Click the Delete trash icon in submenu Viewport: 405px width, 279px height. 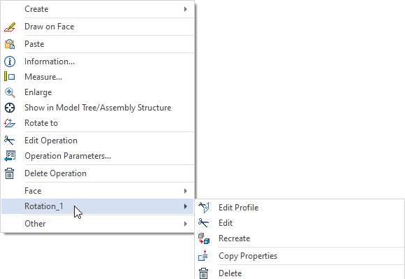tap(203, 273)
